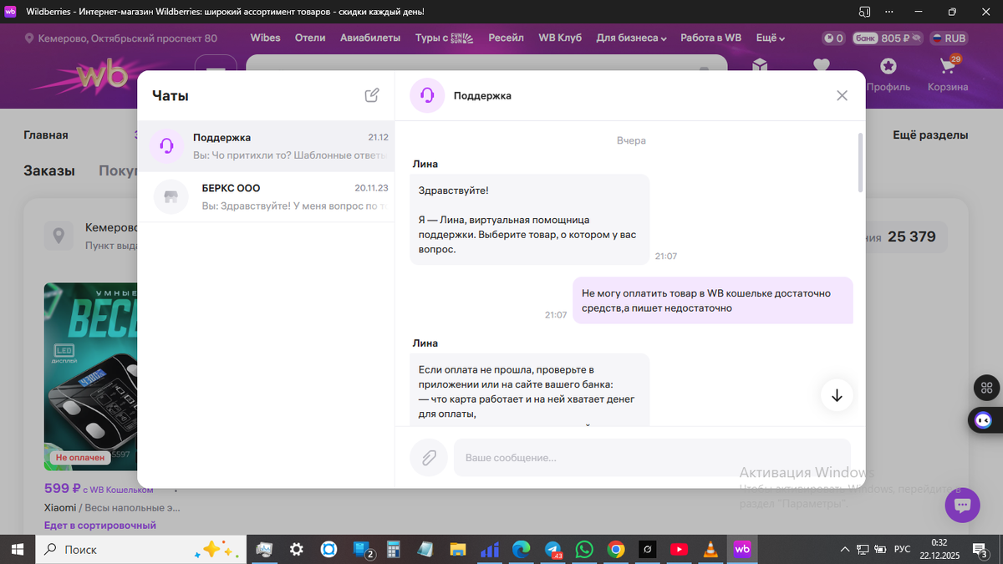Open favorites heart icon in header
This screenshot has width=1003, height=564.
click(822, 64)
